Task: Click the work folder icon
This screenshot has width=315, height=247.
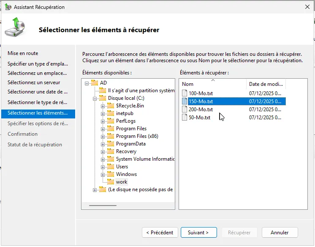Action: pos(111,182)
